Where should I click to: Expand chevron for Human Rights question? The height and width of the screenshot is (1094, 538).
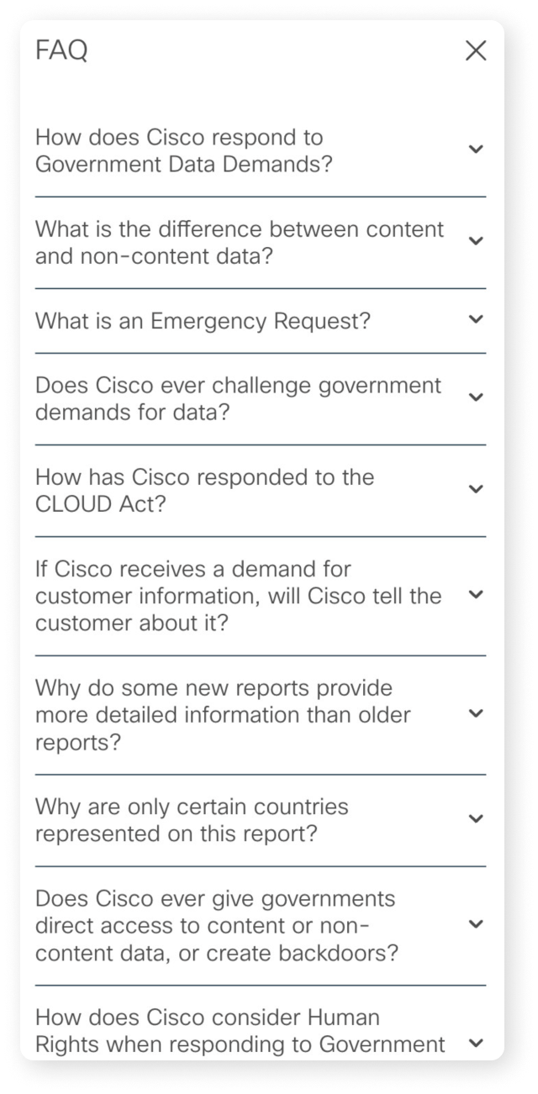click(x=476, y=1044)
